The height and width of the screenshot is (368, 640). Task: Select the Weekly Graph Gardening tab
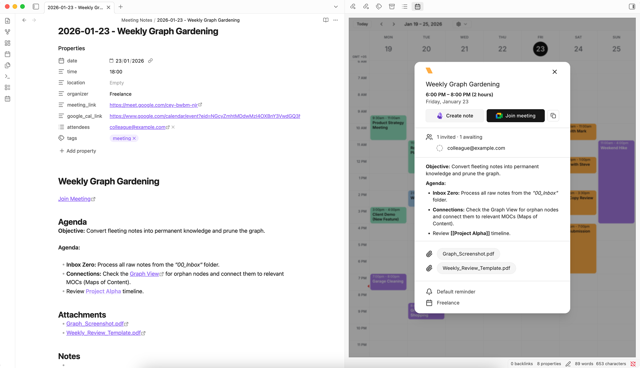pyautogui.click(x=76, y=7)
